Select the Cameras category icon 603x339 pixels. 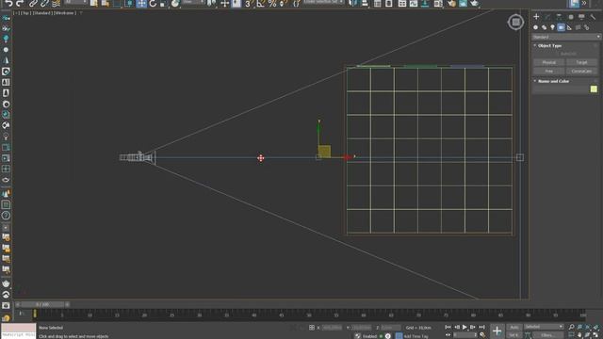(x=562, y=27)
